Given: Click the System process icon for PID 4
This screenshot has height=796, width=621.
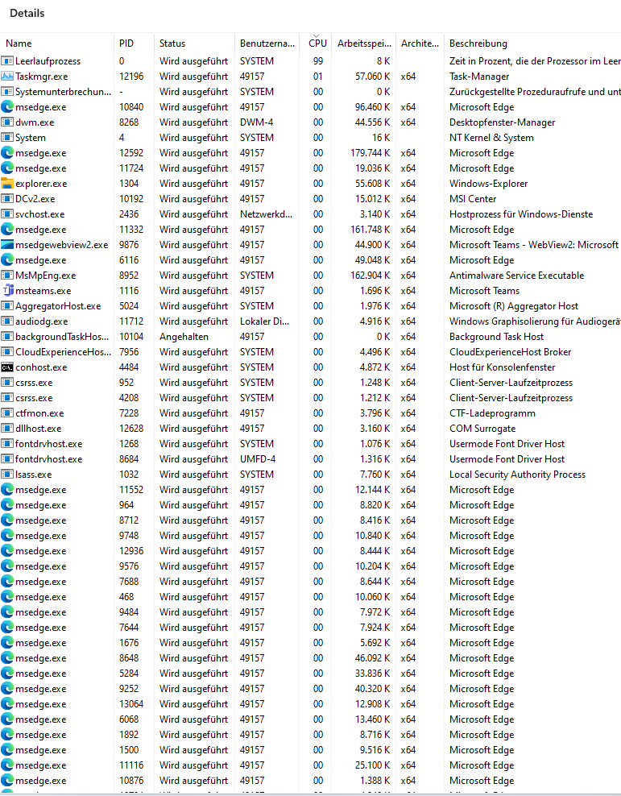Looking at the screenshot, I should click(x=7, y=138).
